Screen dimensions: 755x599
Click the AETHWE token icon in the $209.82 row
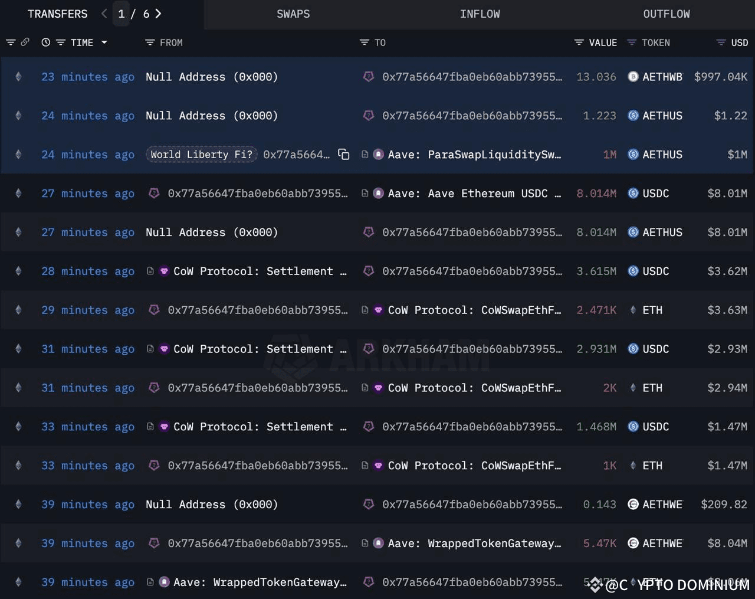tap(633, 505)
